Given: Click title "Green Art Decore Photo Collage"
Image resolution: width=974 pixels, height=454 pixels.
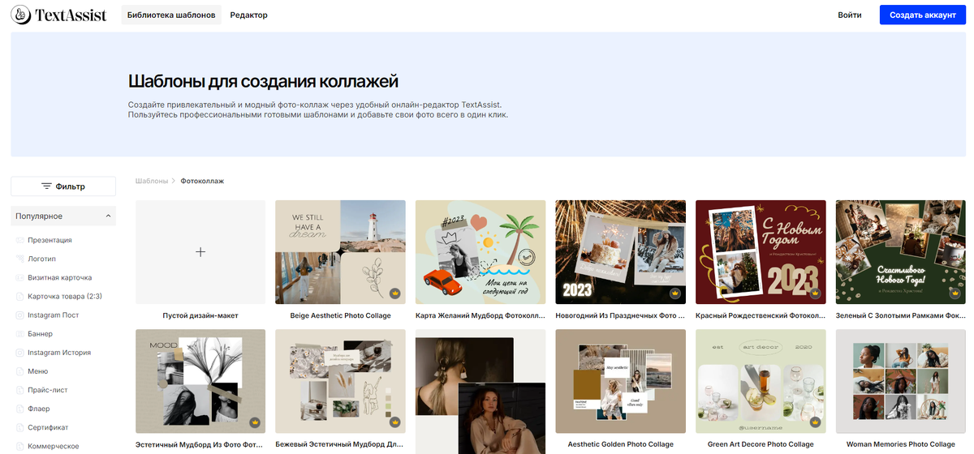Looking at the screenshot, I should tap(761, 444).
